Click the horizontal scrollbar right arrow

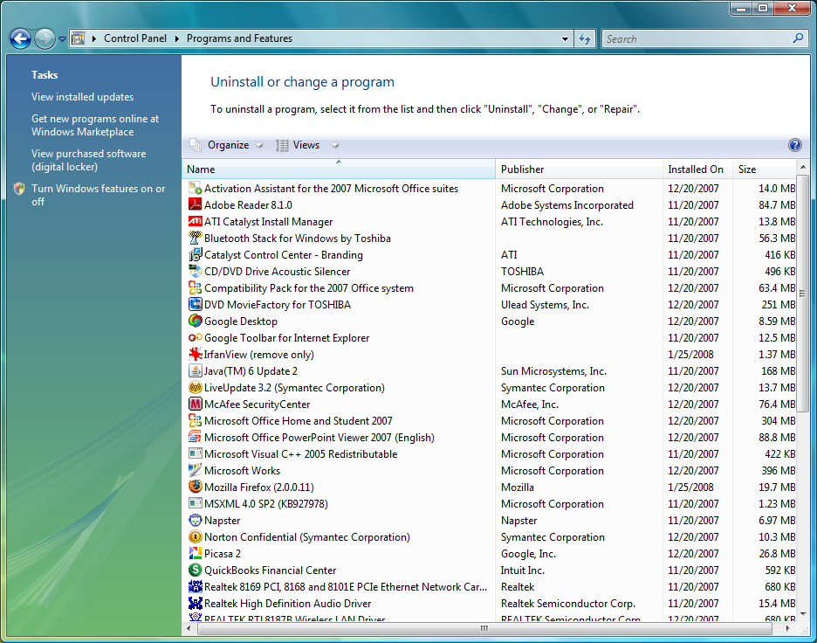click(788, 629)
